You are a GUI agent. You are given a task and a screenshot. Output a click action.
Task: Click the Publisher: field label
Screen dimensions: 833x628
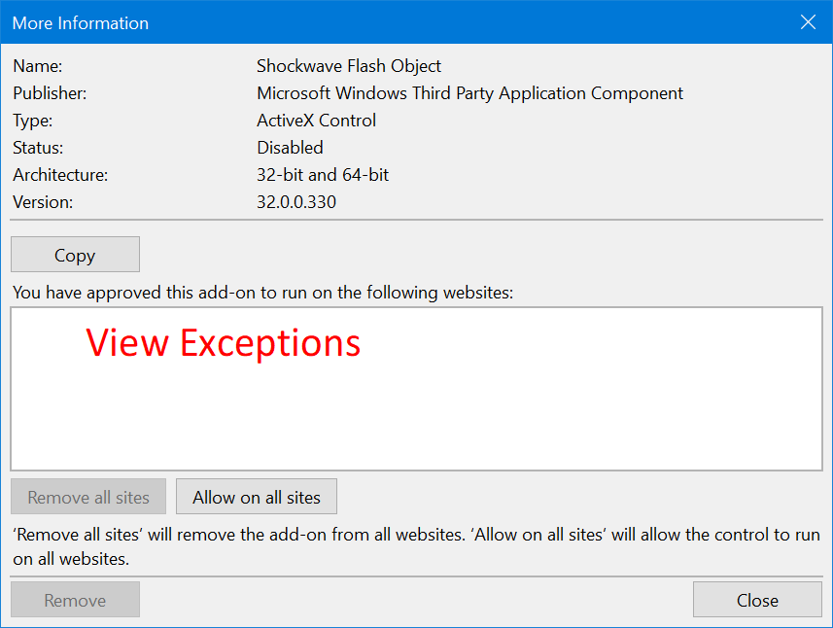(x=50, y=93)
